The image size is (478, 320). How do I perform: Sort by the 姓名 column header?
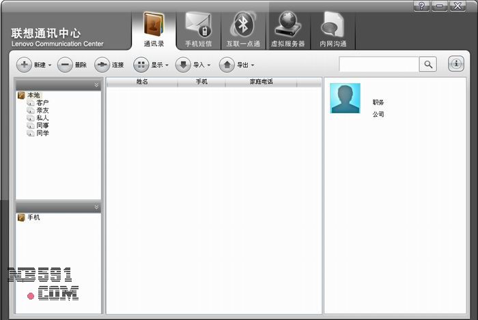coord(142,82)
